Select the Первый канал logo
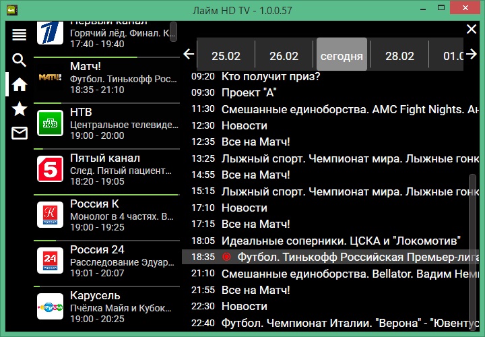 point(50,33)
